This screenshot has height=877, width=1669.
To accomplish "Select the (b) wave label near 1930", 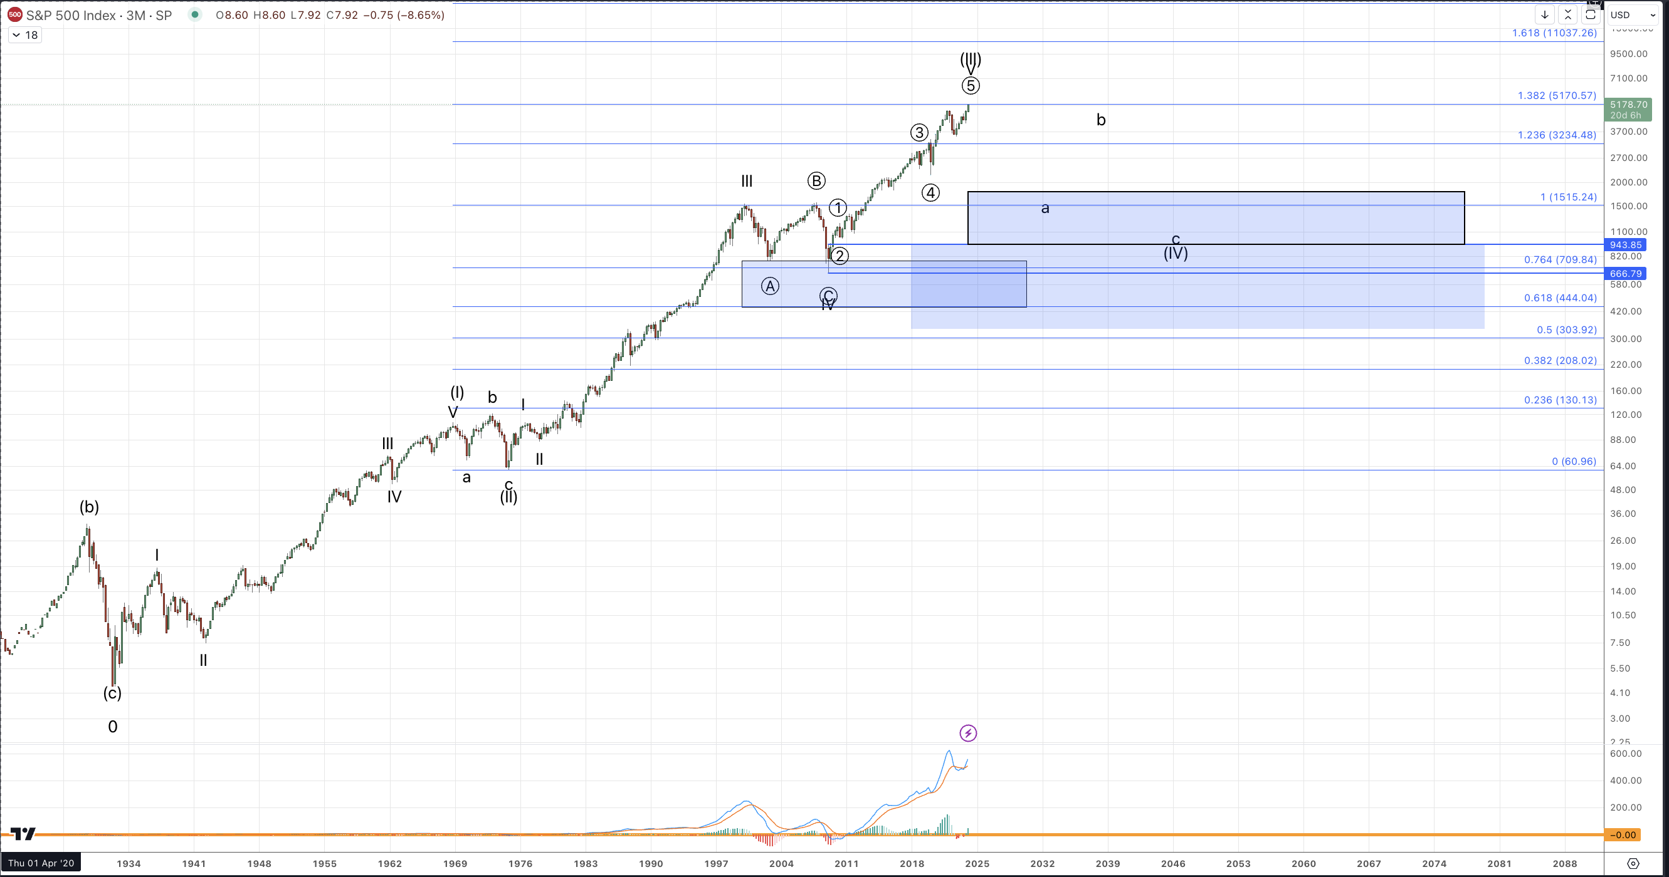I will pos(90,507).
